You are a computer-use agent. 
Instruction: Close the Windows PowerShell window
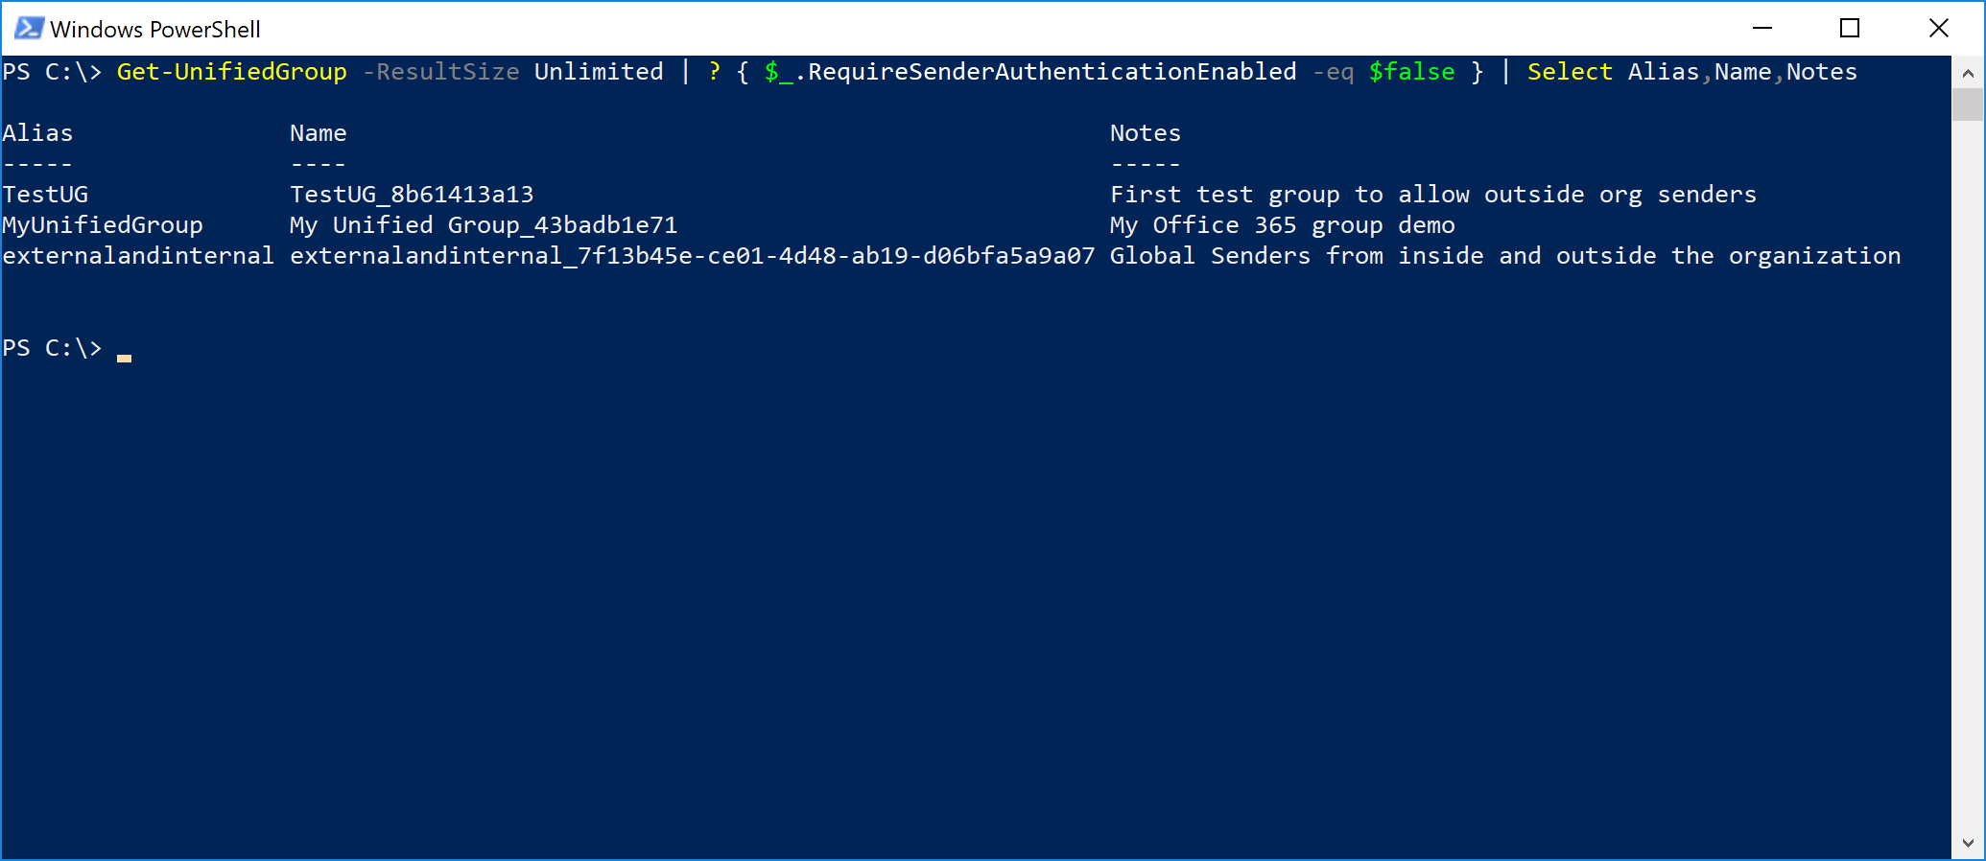(1938, 29)
